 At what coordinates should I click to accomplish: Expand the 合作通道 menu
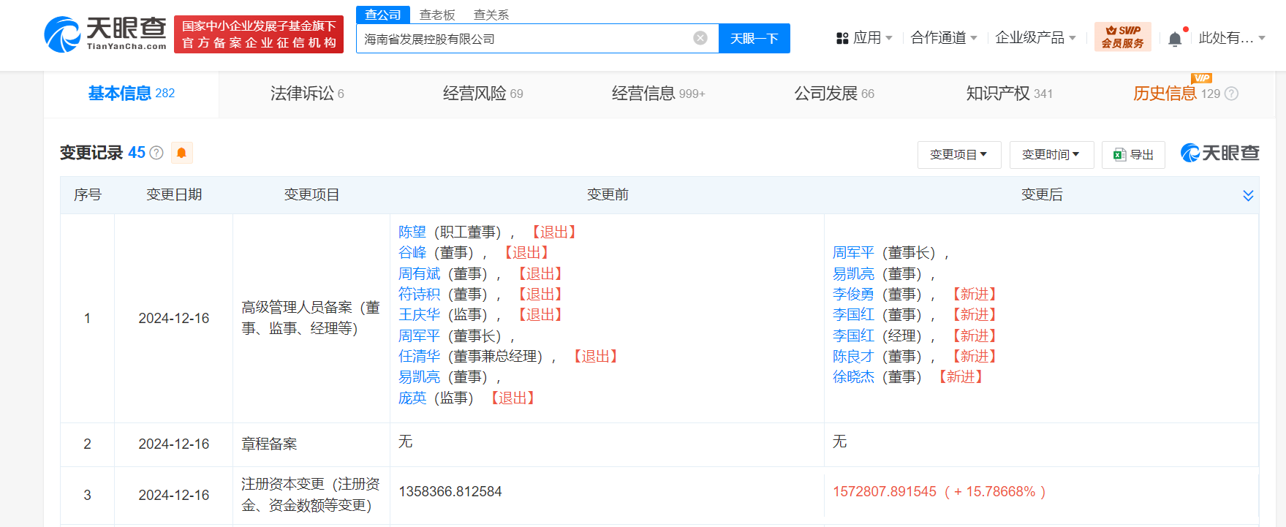[x=943, y=38]
